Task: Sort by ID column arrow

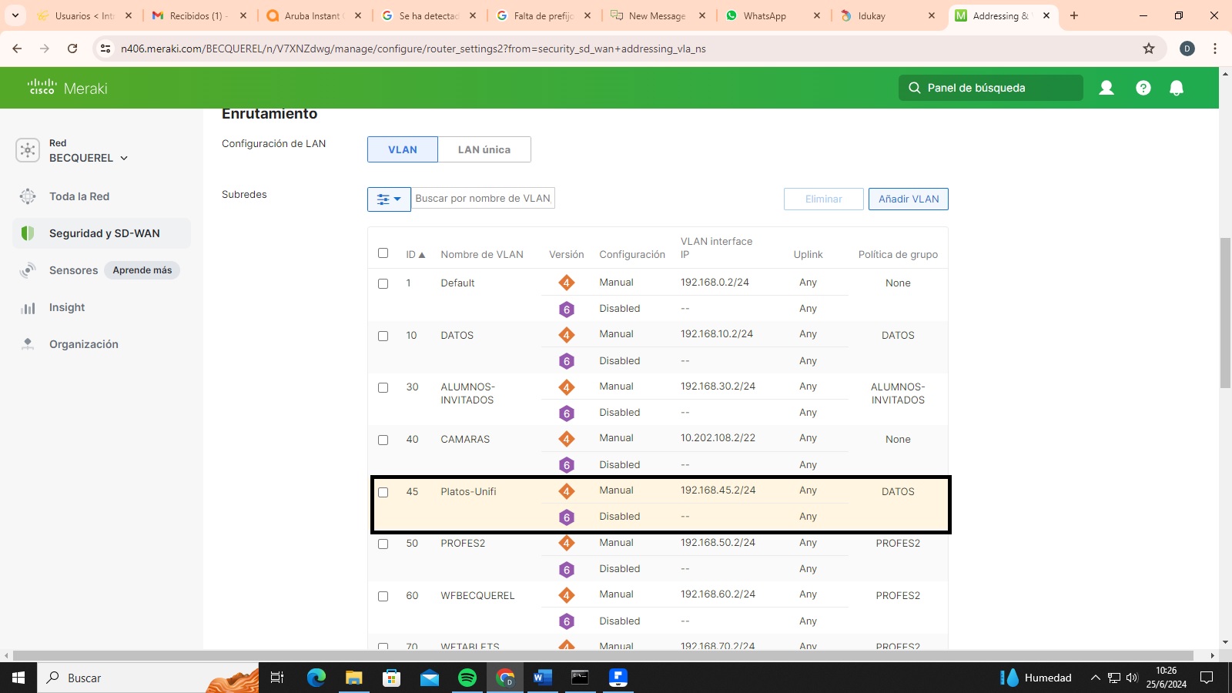Action: click(x=421, y=255)
